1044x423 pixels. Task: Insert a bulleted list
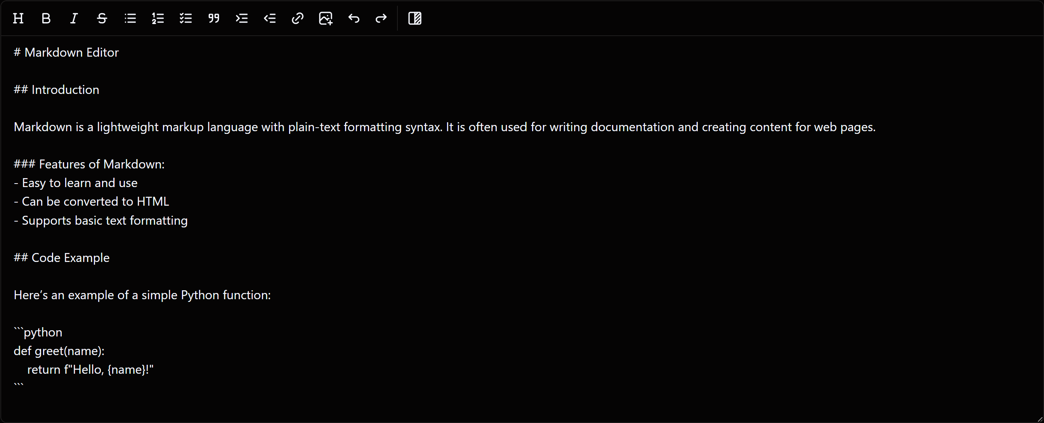point(130,18)
